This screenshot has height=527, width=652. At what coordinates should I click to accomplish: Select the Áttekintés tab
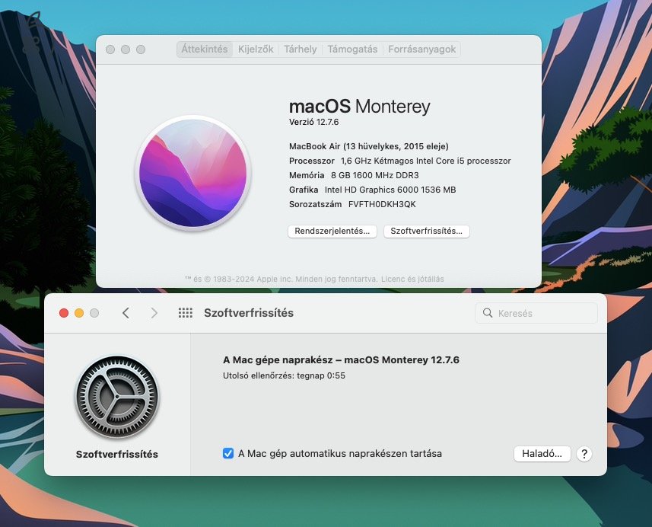[204, 49]
